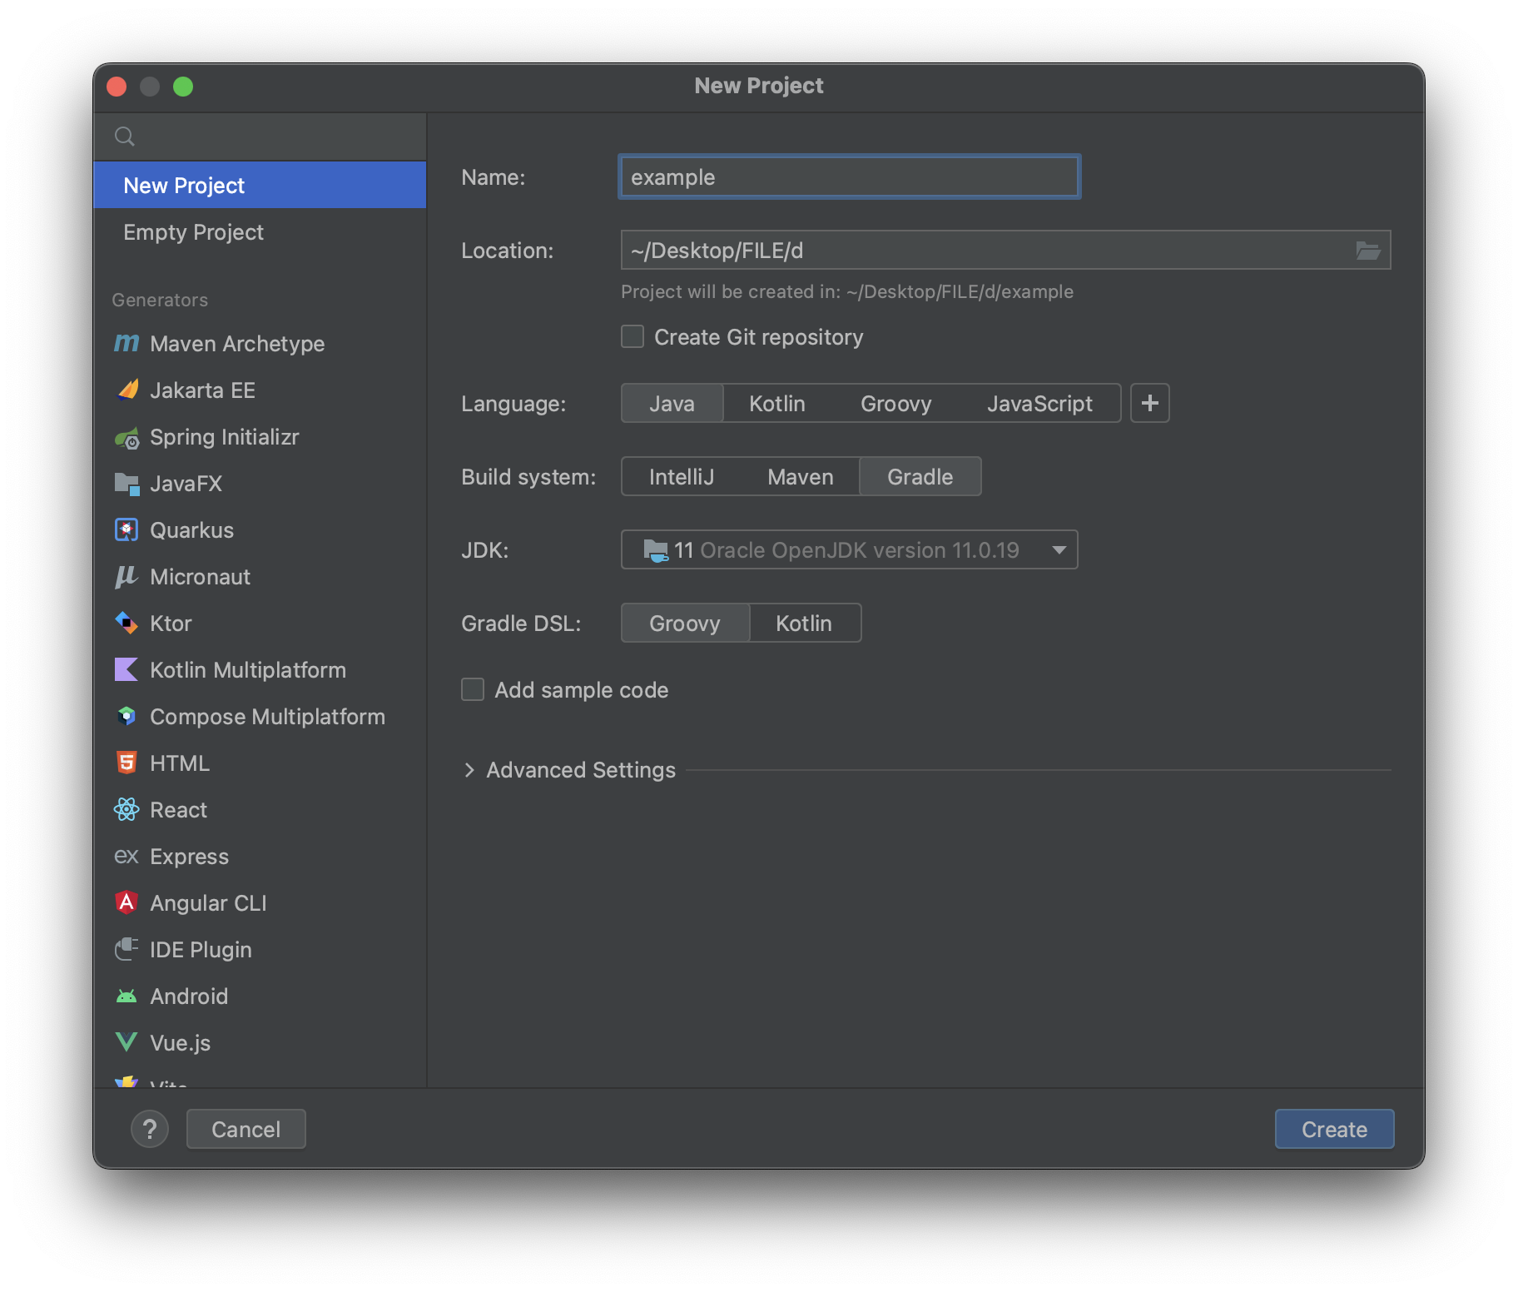Click the Ktor generator icon
1518x1292 pixels.
(126, 623)
